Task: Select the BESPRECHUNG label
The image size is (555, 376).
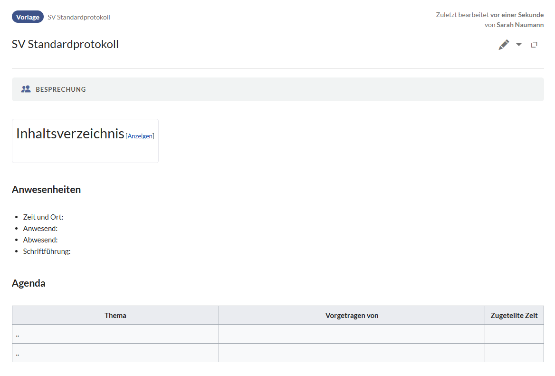Action: [x=61, y=89]
